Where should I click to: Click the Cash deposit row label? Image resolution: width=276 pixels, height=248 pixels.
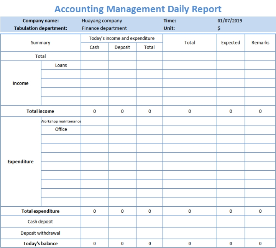pyautogui.click(x=40, y=222)
